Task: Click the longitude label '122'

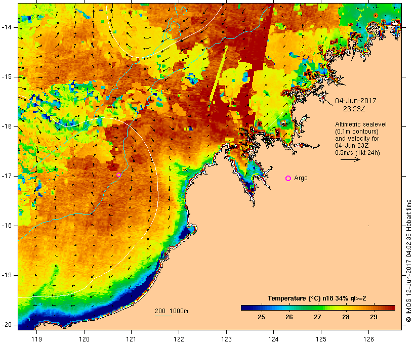Action: click(179, 339)
